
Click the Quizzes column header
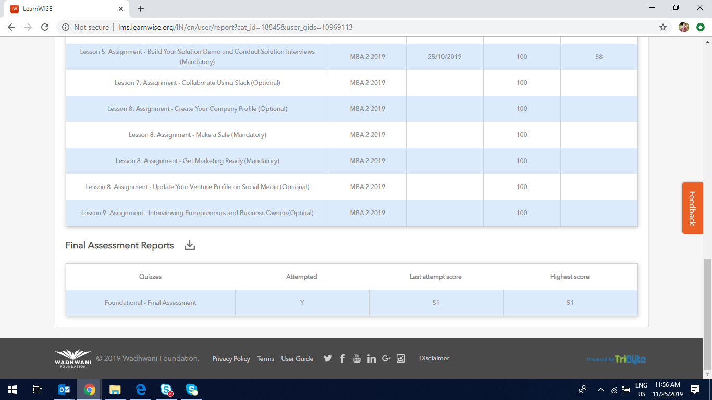(150, 277)
